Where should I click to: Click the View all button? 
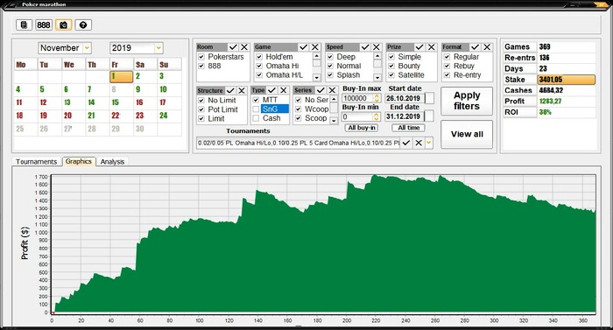(x=467, y=134)
